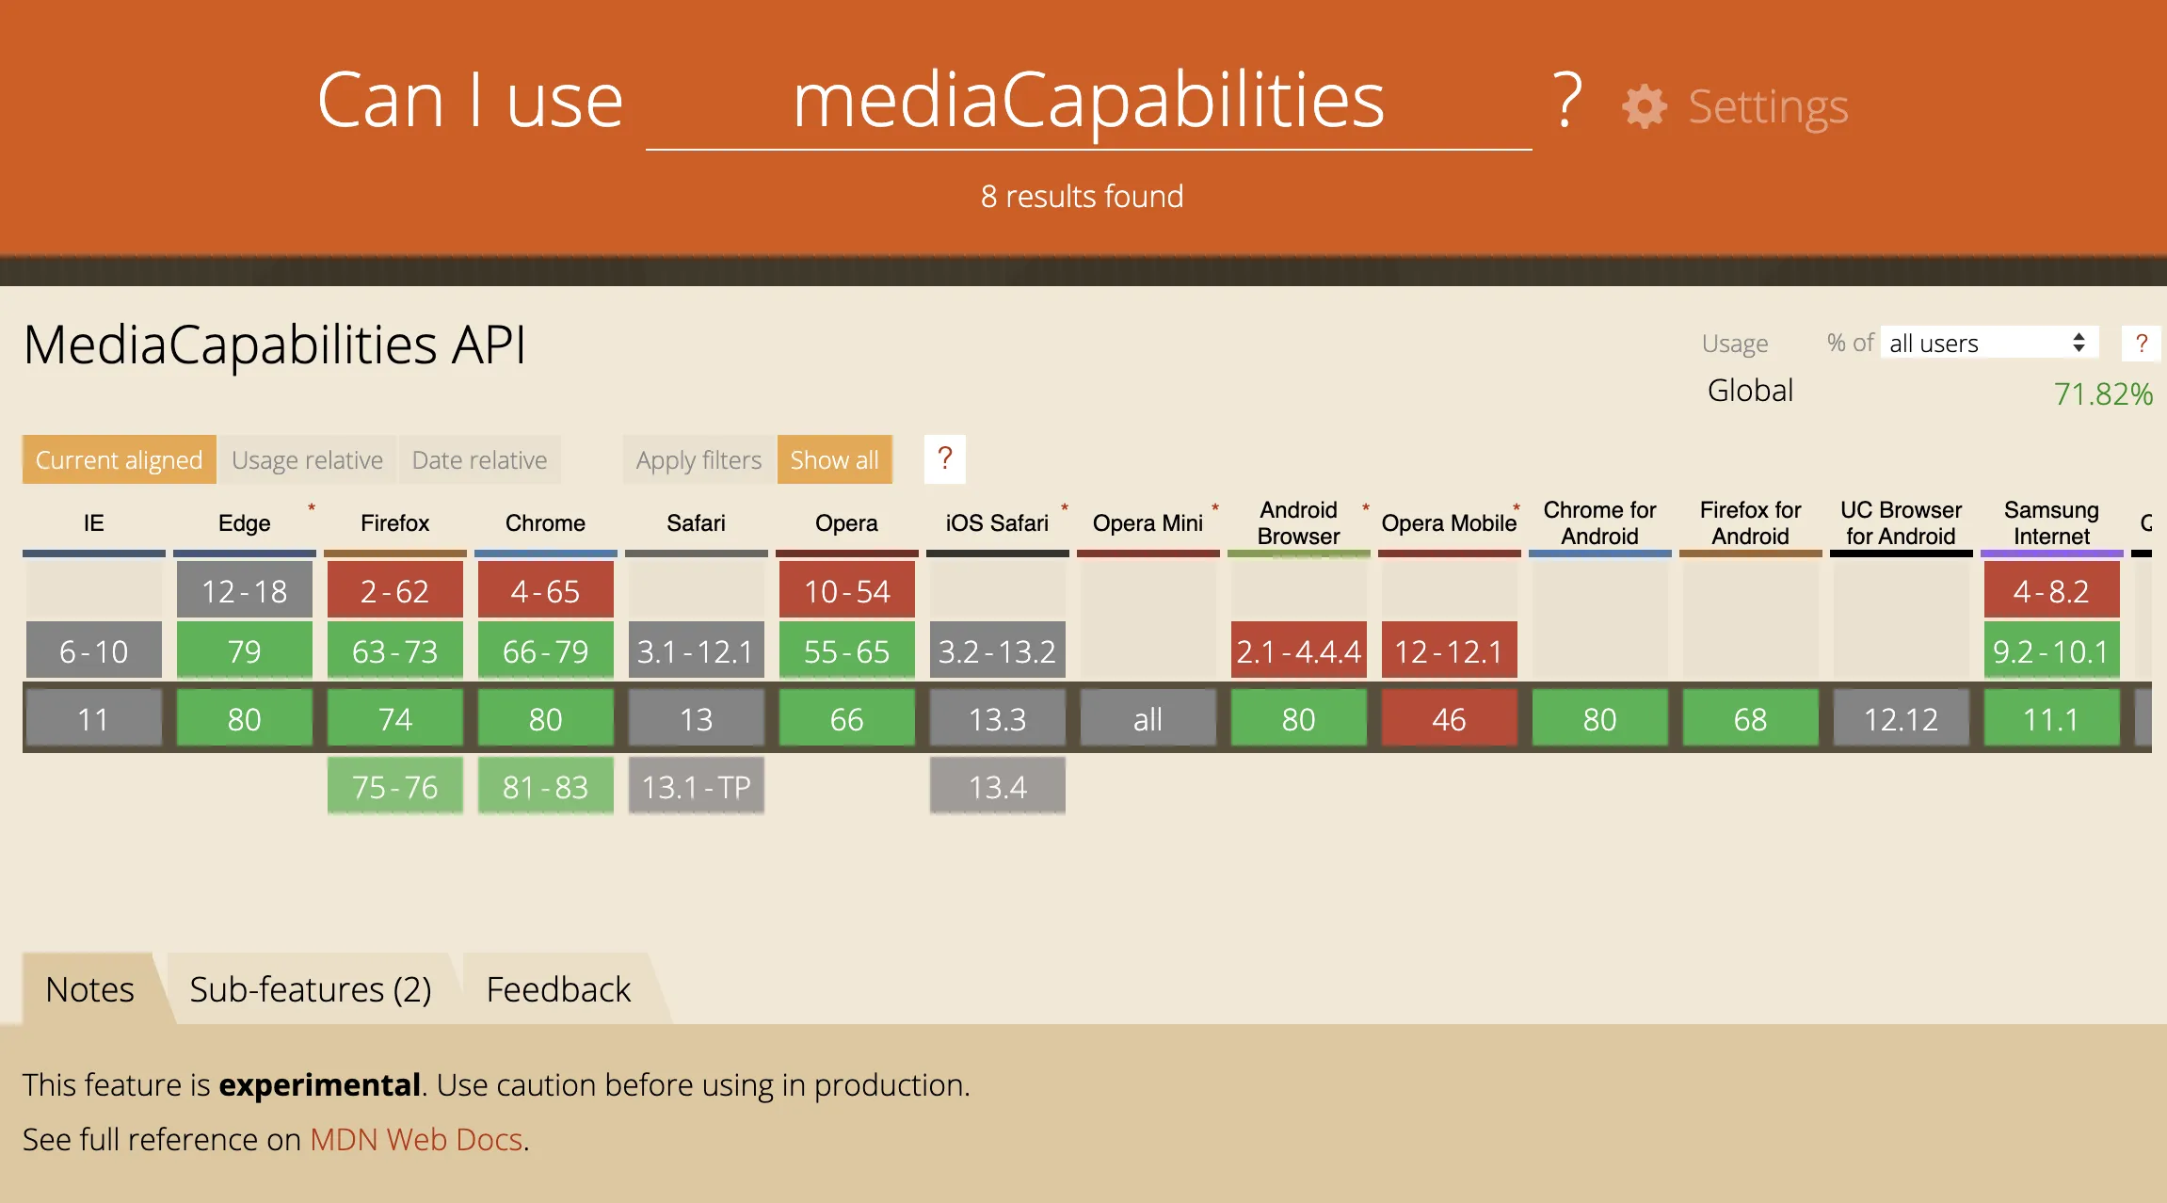Click the Firefox 75-76 future version cell
This screenshot has width=2167, height=1203.
[x=395, y=786]
